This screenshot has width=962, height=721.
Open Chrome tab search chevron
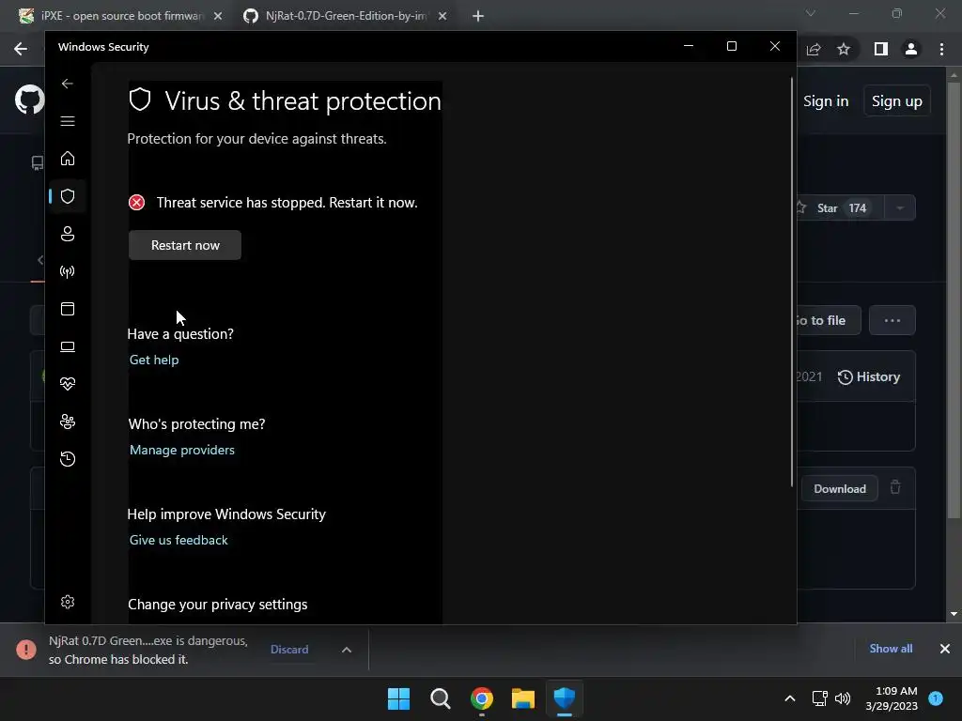[x=811, y=13]
